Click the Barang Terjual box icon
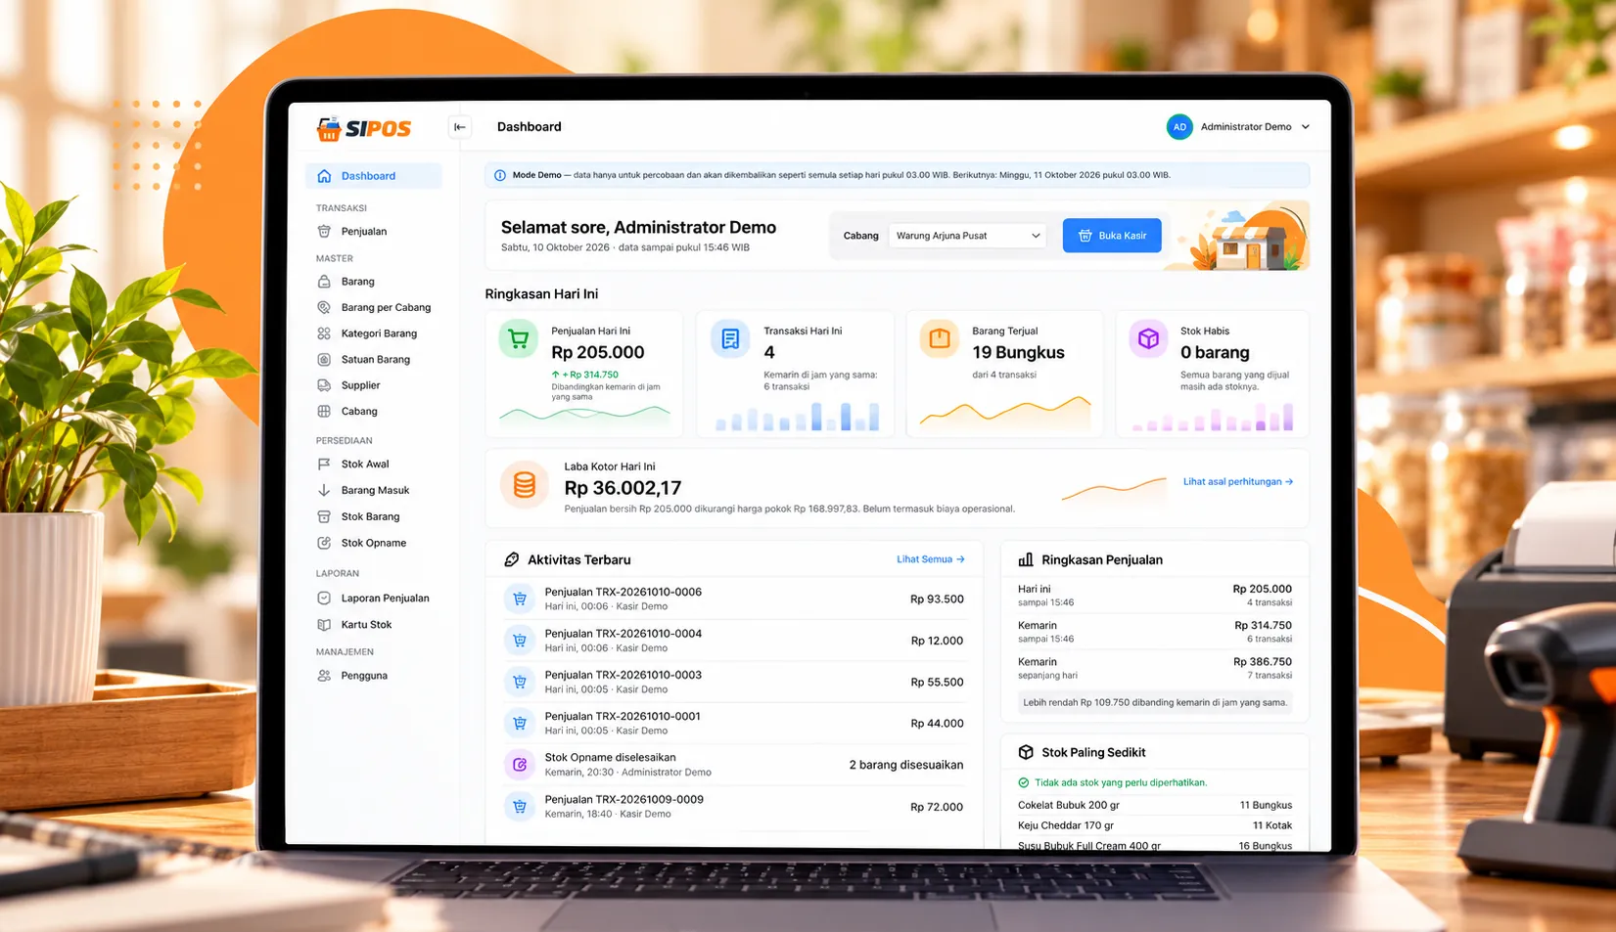The image size is (1616, 932). (x=940, y=339)
